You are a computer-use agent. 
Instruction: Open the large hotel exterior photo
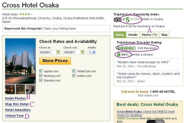[x=20, y=61]
